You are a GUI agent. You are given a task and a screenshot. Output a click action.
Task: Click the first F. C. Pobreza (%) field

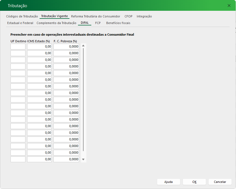coord(66,47)
